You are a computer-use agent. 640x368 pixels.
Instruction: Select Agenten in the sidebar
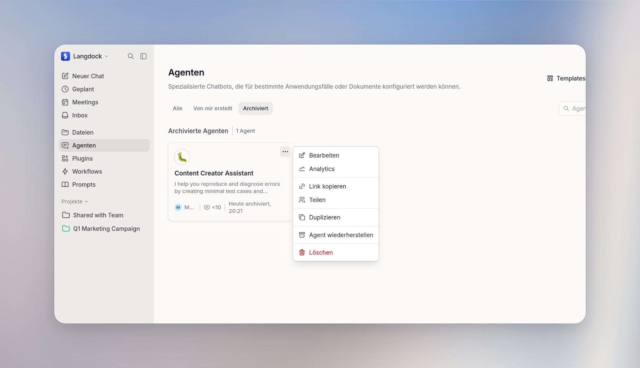(x=104, y=145)
